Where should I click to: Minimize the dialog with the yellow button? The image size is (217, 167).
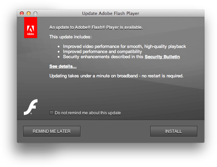(29, 13)
